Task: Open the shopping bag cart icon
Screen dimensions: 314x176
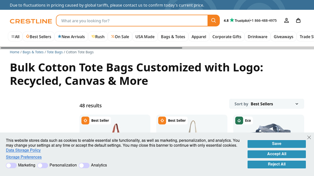Action: (x=298, y=21)
